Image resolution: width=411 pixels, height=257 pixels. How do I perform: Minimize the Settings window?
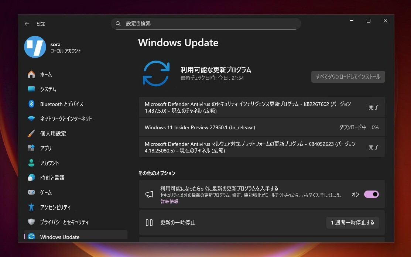(x=352, y=21)
